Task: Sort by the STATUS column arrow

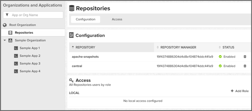Action: point(220,47)
